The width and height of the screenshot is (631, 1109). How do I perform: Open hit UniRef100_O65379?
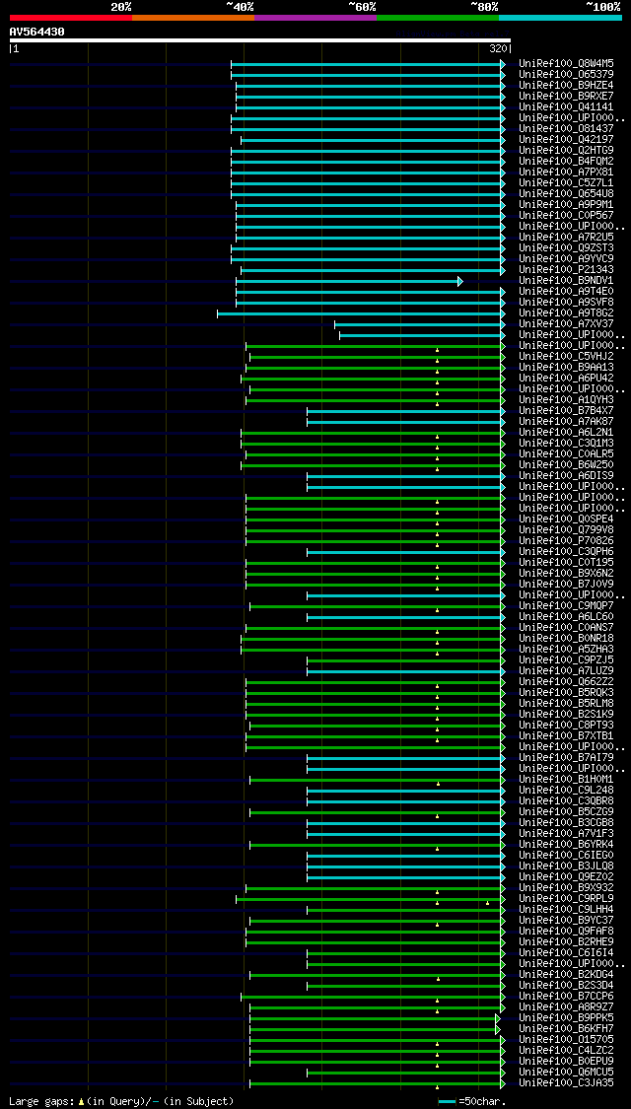566,74
